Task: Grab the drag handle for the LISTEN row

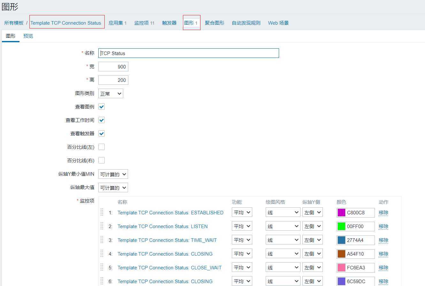Action: [x=102, y=226]
